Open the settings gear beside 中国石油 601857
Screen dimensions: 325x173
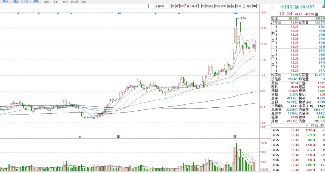[x=323, y=7]
